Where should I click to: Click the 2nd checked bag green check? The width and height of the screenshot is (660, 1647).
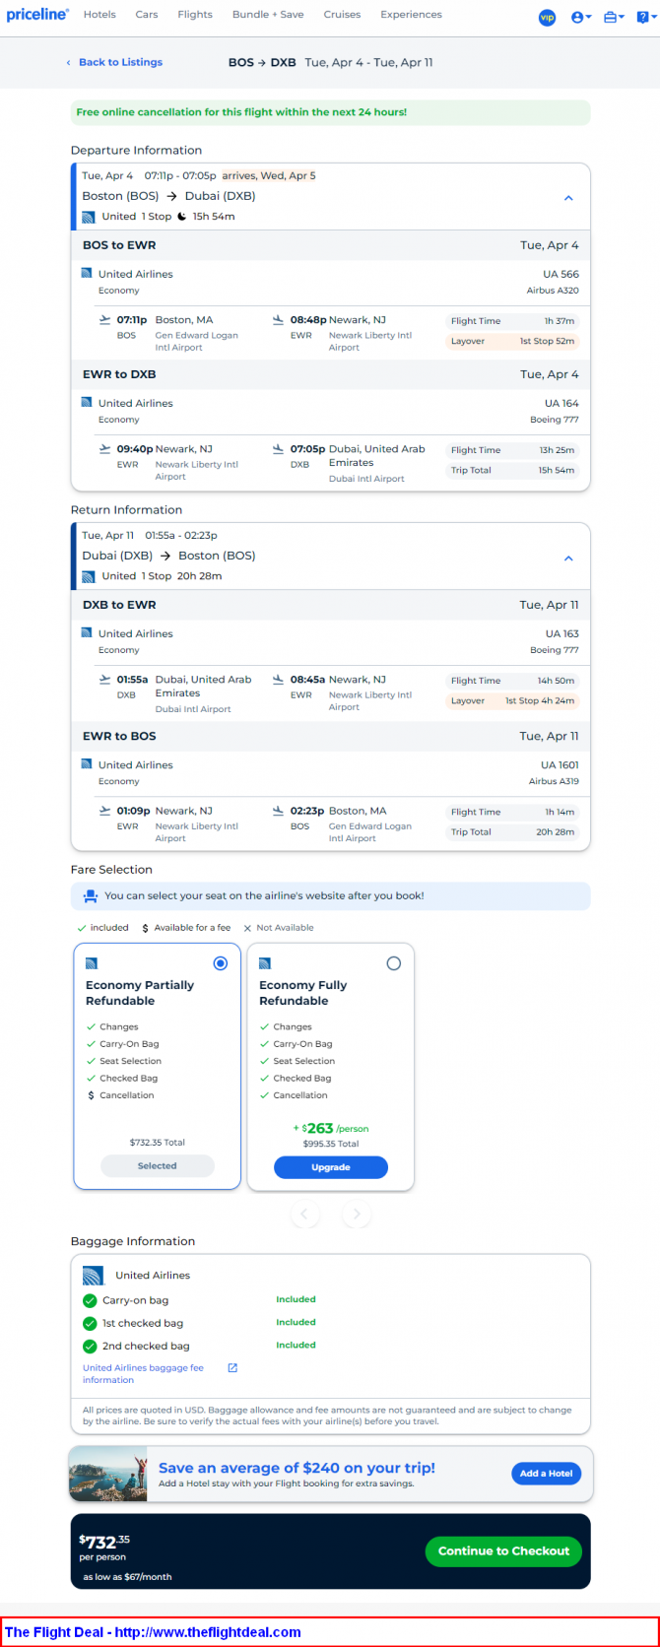[90, 1346]
